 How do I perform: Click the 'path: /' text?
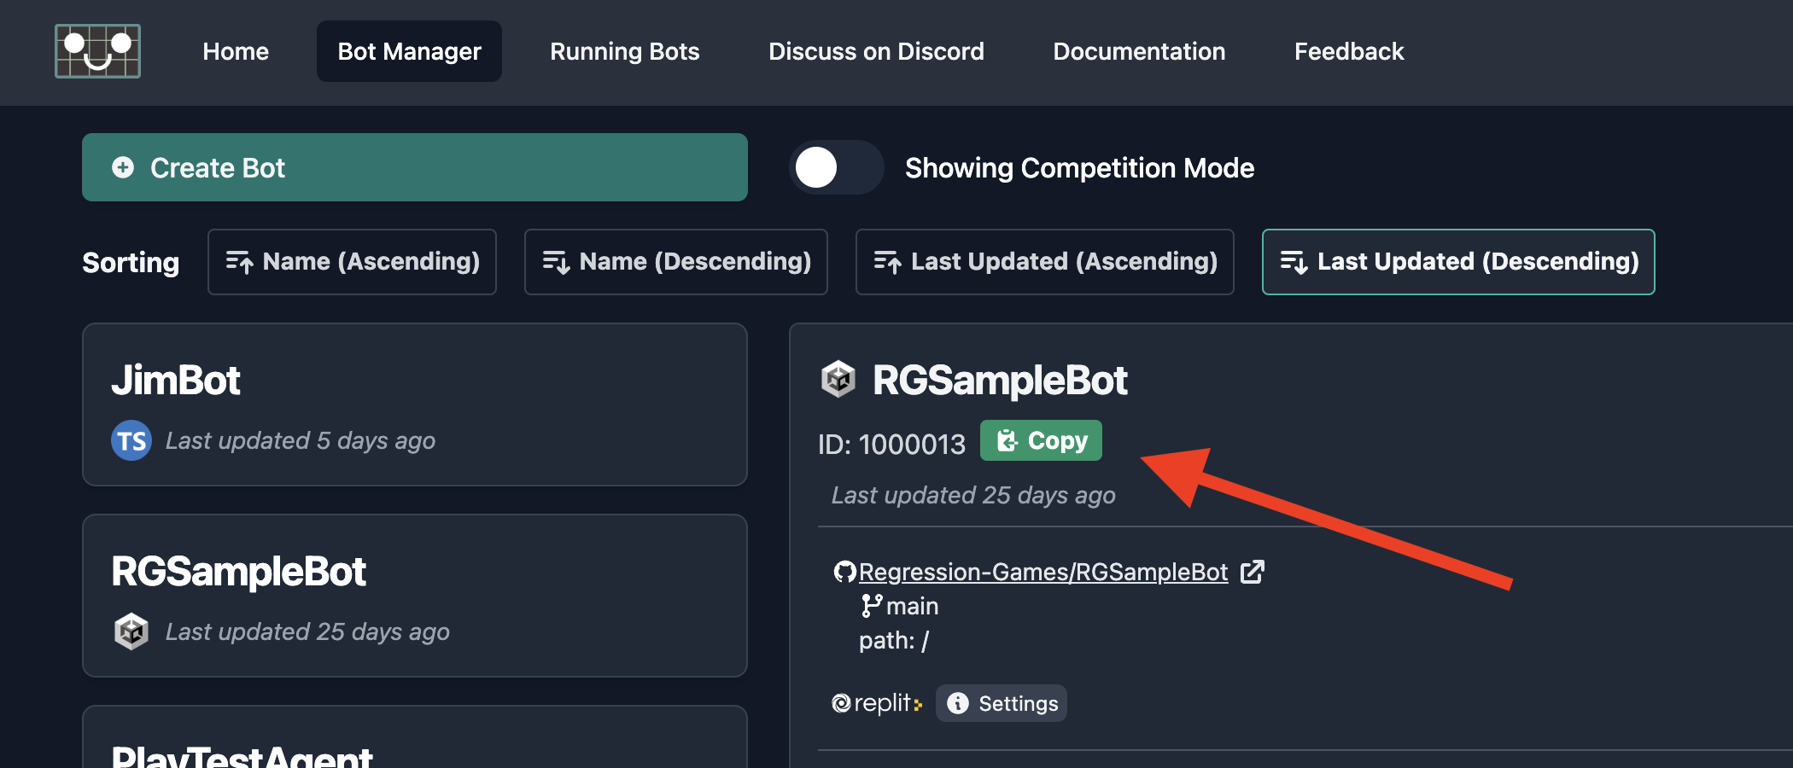894,640
